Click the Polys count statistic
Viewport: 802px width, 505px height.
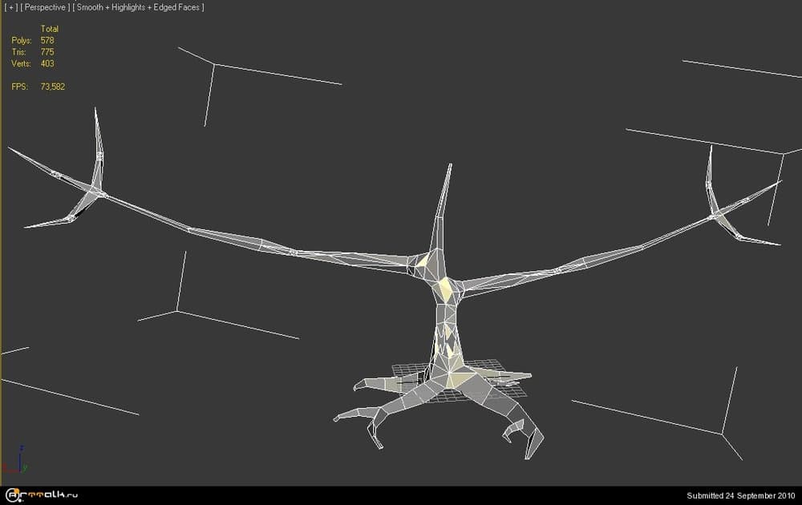point(47,40)
